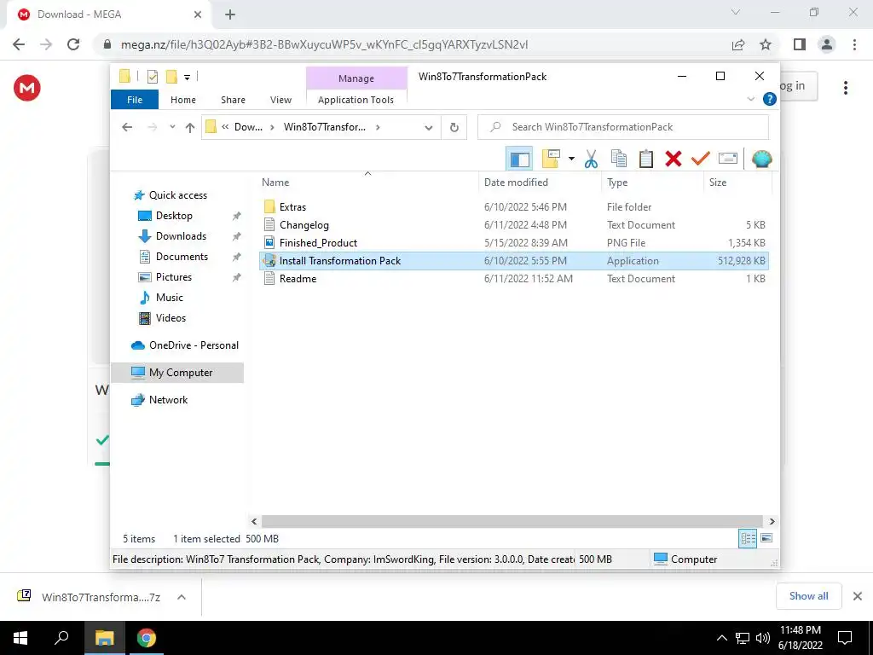Viewport: 873px width, 655px height.
Task: Switch to large thumbnails view icon
Action: [x=766, y=538]
